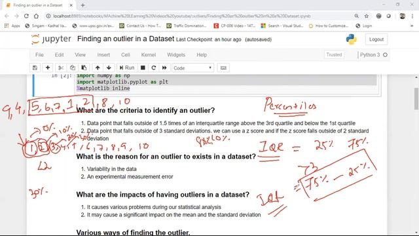This screenshot has width=419, height=236.
Task: Restart the kernel with circular arrow
Action: pyautogui.click(x=154, y=68)
